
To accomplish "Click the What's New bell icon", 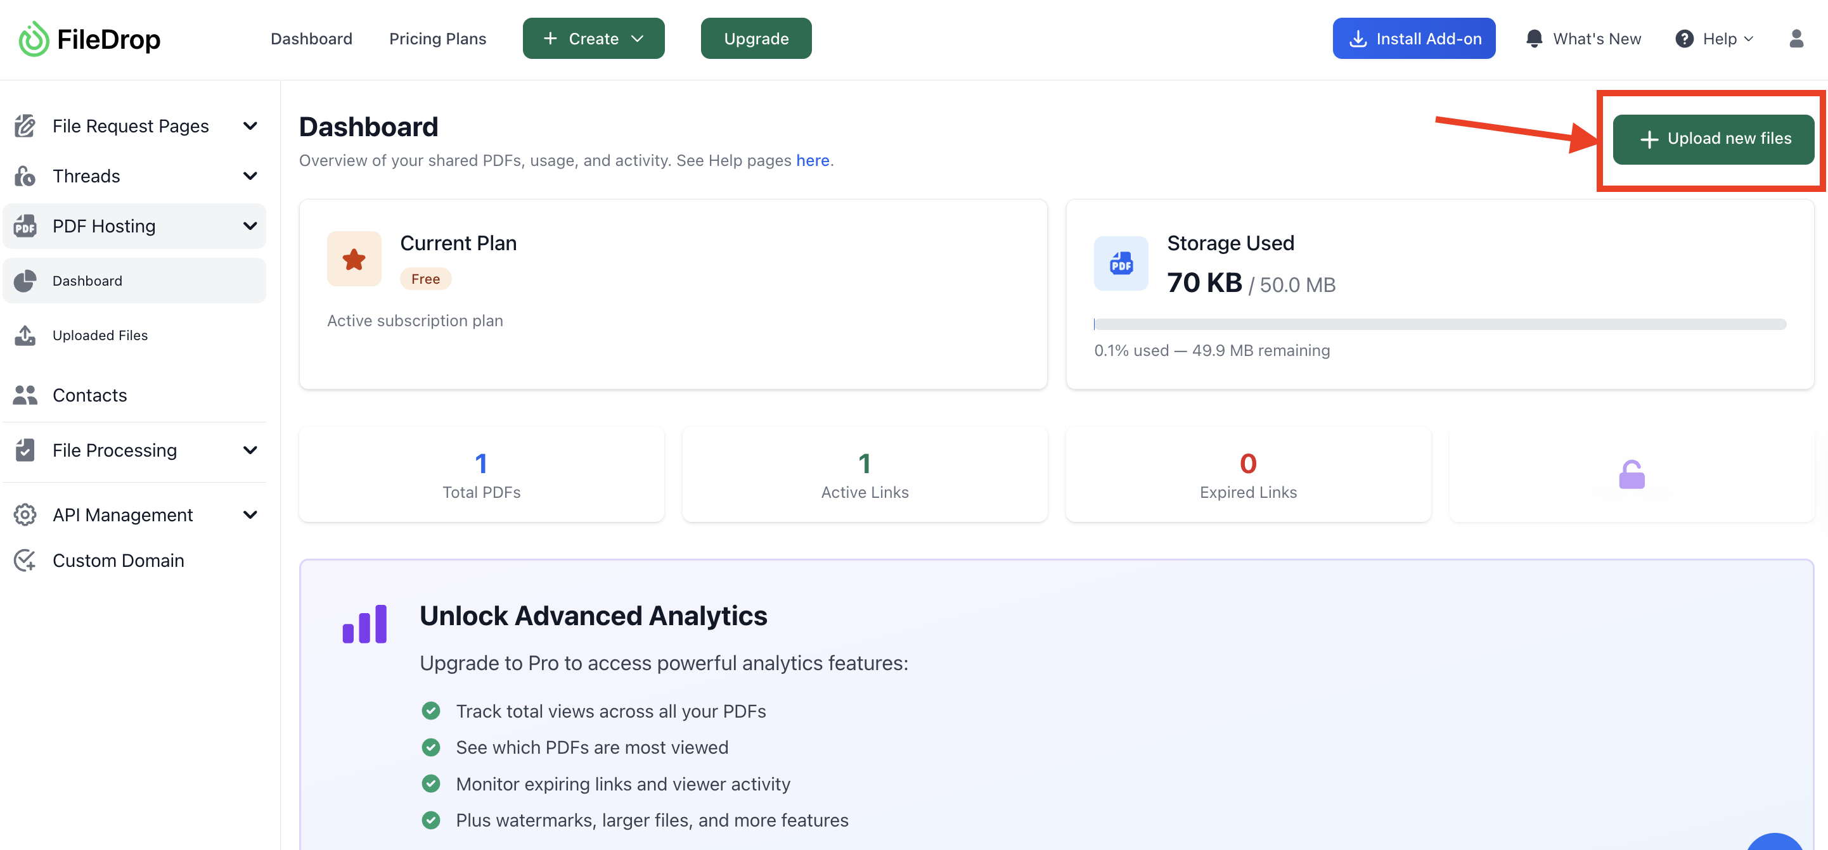I will click(x=1533, y=39).
